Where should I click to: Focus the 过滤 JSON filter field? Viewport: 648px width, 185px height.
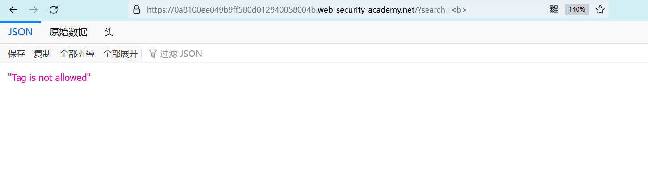[181, 54]
